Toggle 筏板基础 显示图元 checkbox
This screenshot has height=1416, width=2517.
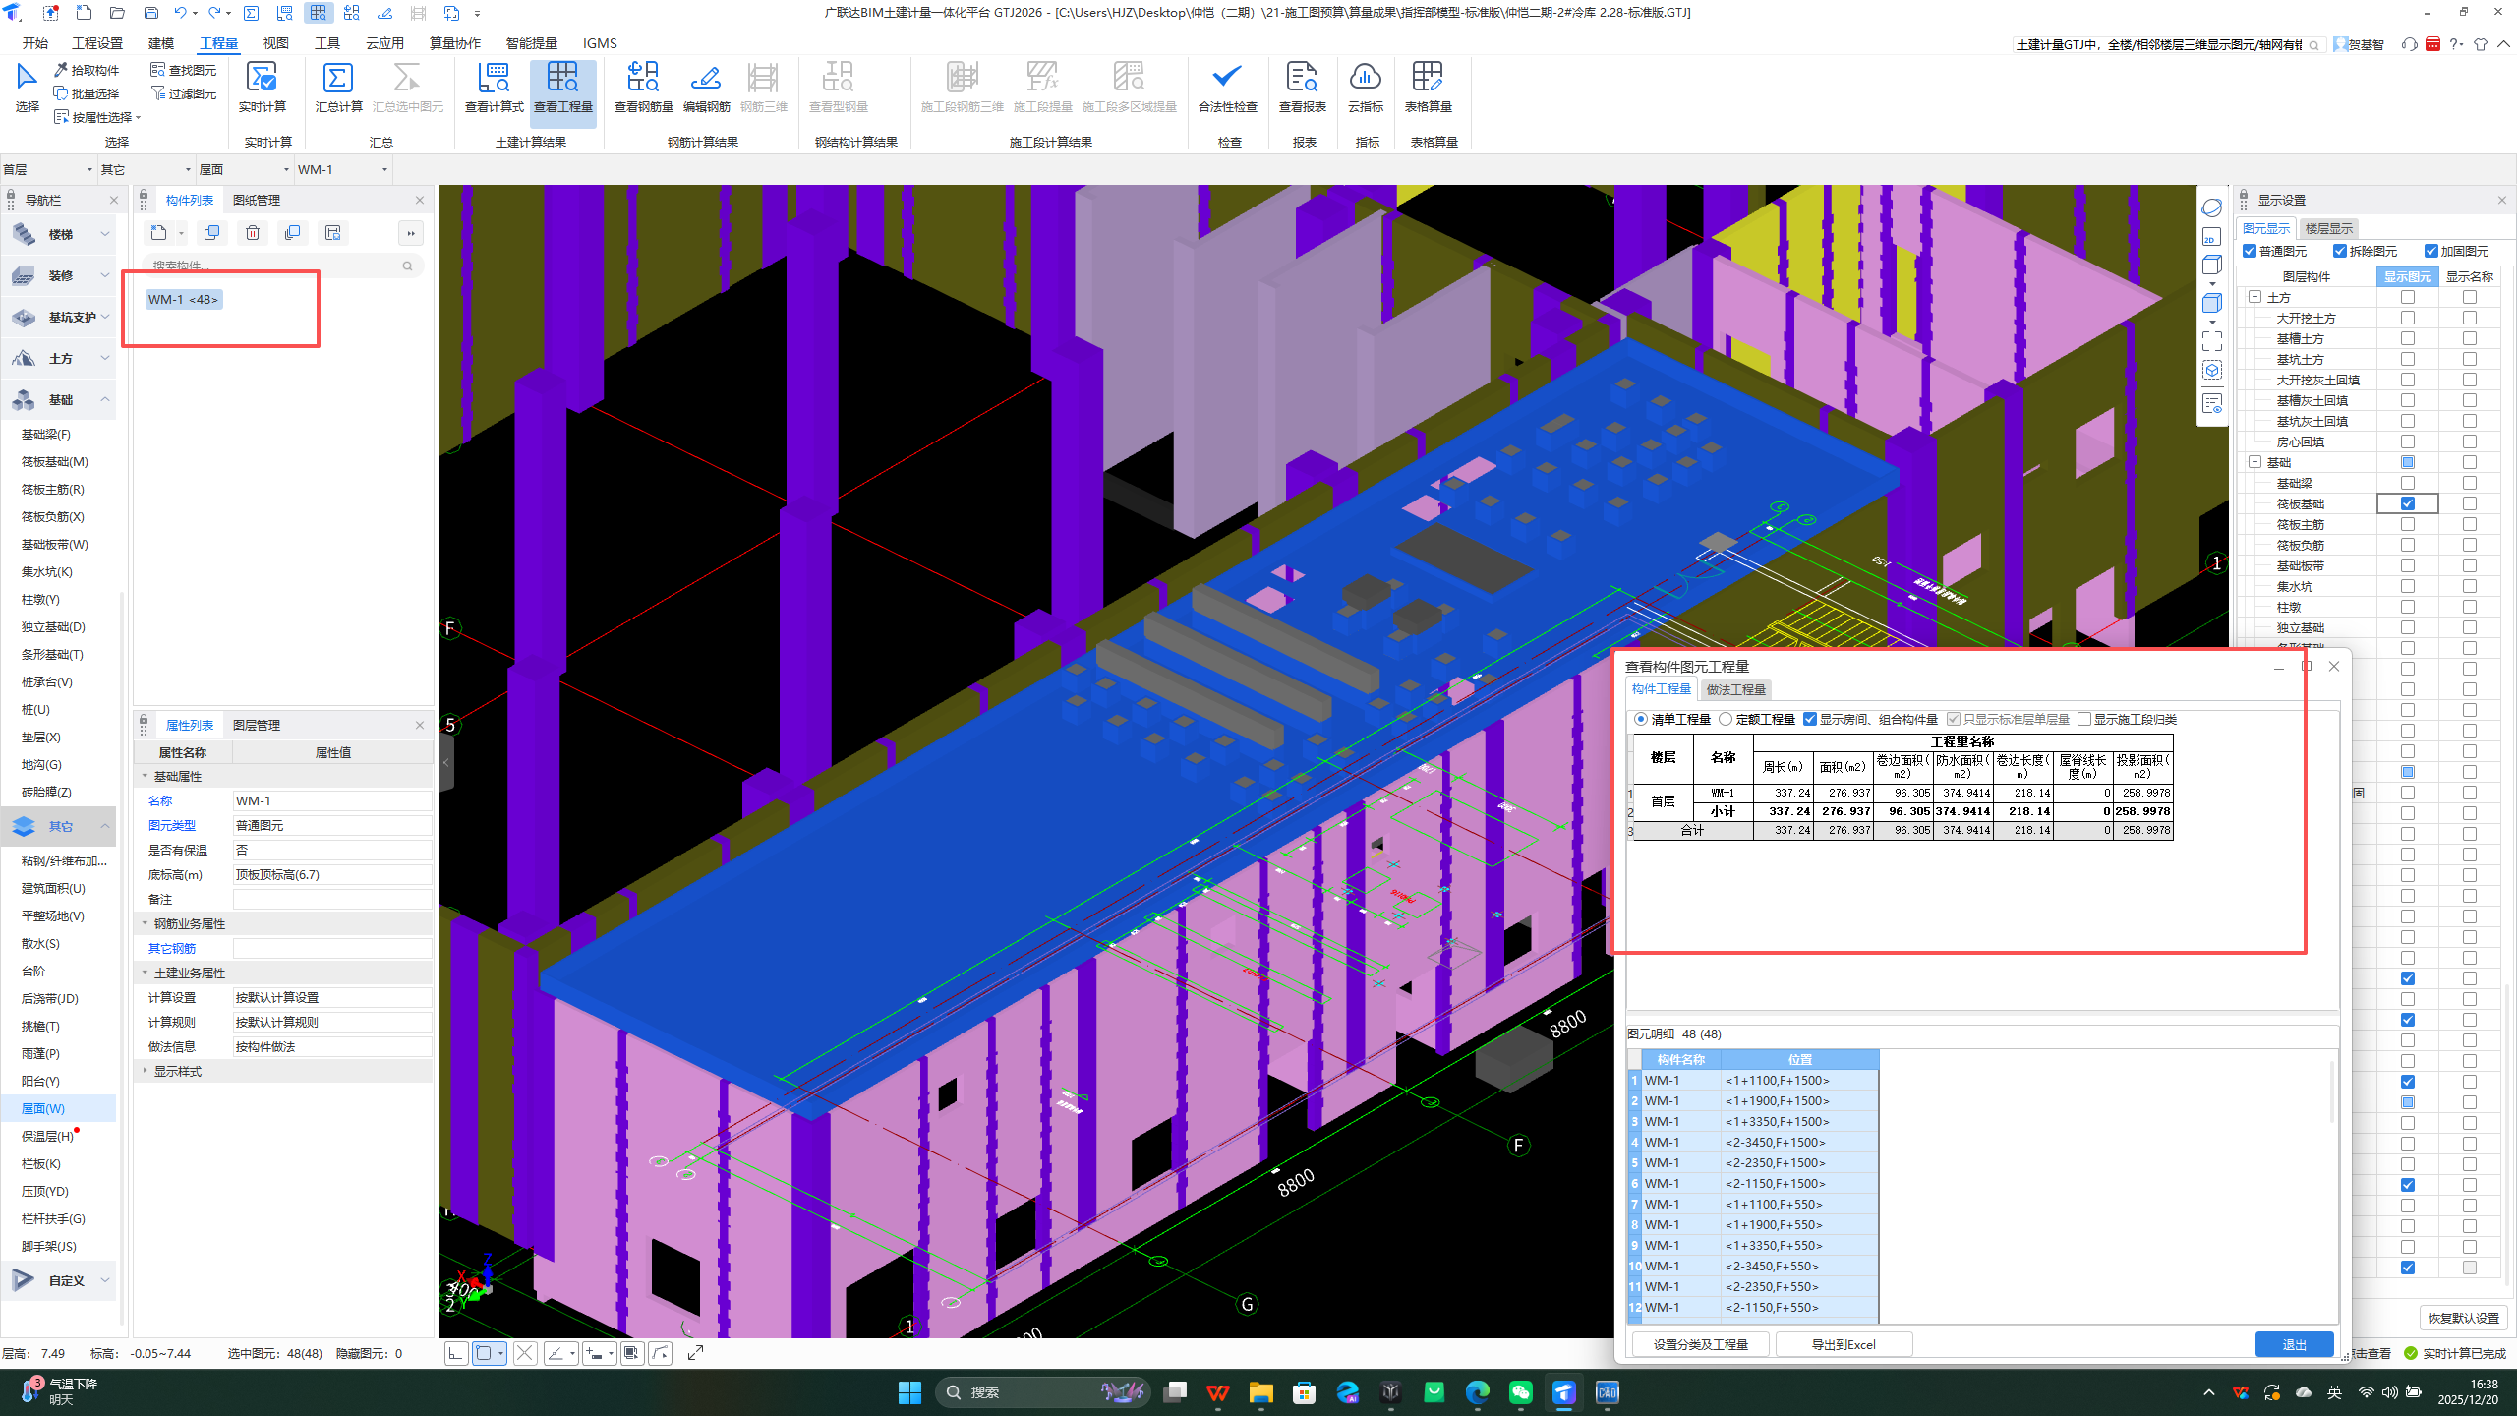(2407, 503)
